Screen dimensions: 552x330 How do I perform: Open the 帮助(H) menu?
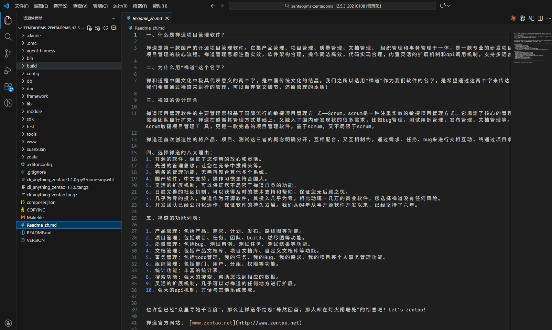pos(160,6)
